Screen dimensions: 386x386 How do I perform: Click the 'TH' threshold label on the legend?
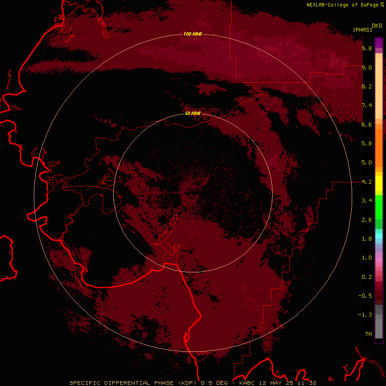pyautogui.click(x=368, y=334)
